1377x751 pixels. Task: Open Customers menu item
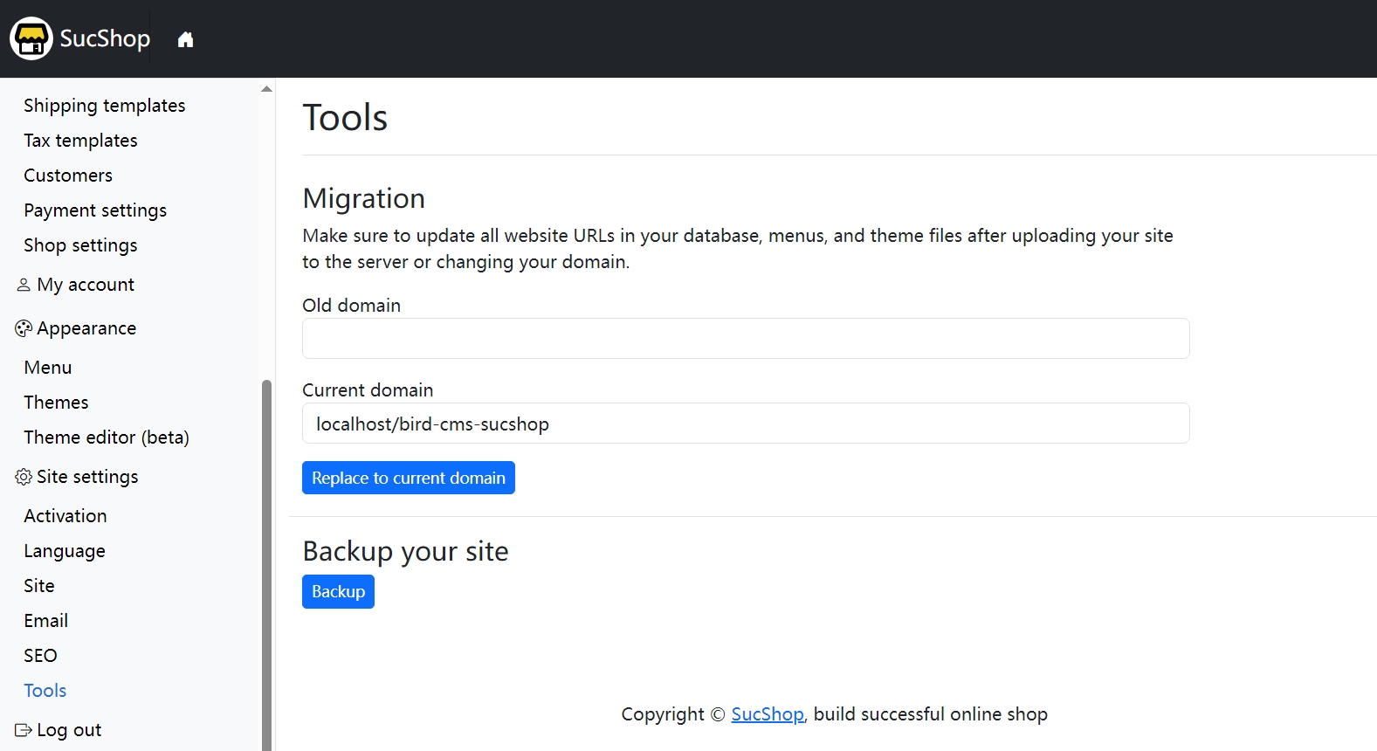coord(68,176)
